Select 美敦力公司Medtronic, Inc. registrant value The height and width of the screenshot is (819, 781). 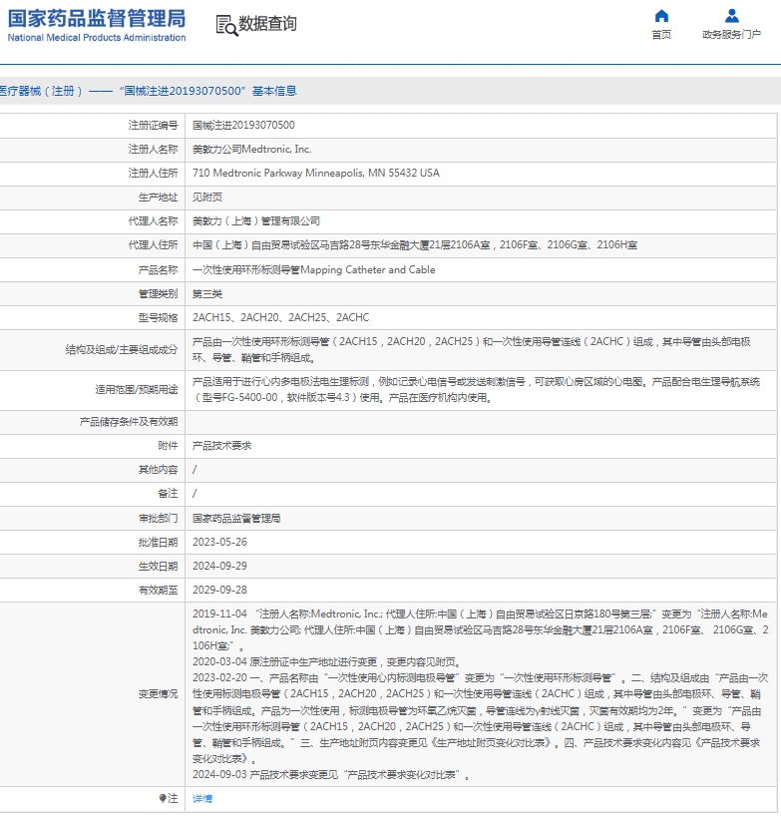[251, 149]
